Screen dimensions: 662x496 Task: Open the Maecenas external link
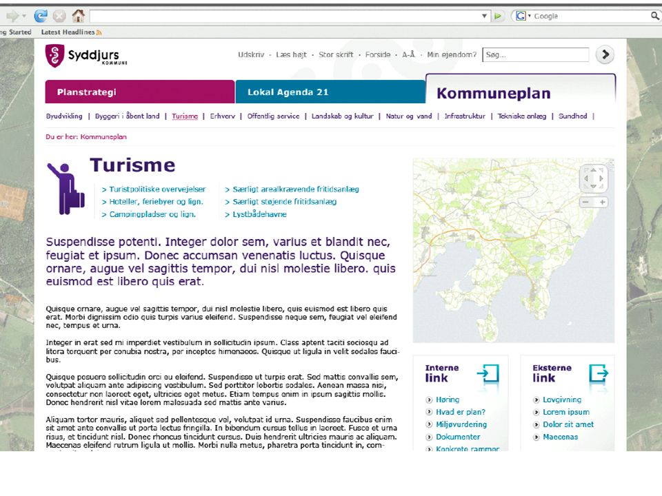pyautogui.click(x=560, y=437)
